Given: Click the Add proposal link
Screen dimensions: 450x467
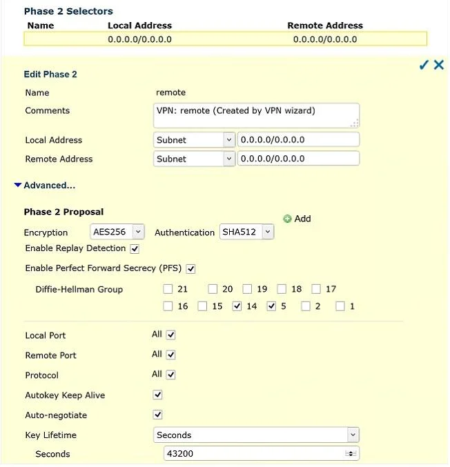Looking at the screenshot, I should coord(302,219).
